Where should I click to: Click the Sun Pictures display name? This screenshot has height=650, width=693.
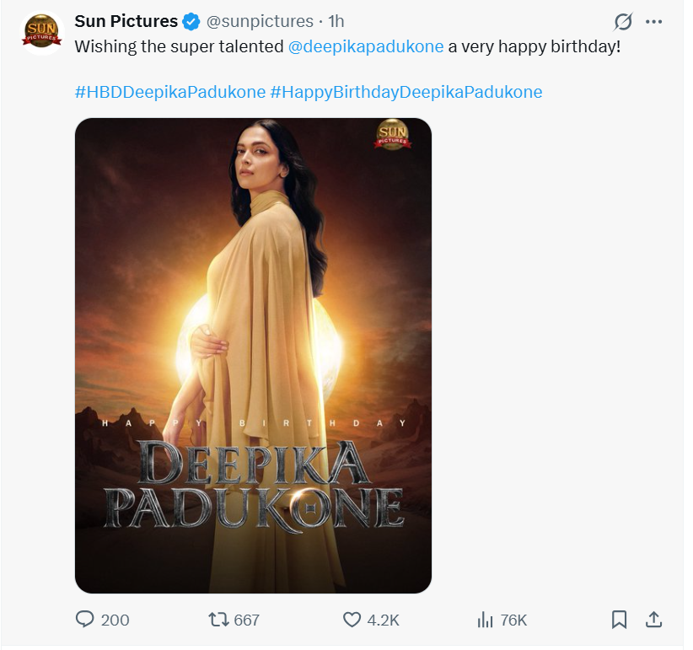pyautogui.click(x=128, y=22)
